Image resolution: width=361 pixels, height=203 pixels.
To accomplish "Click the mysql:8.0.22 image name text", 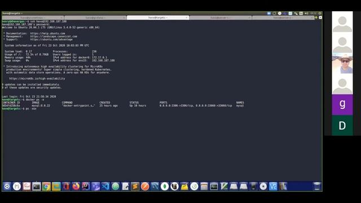I will coord(41,105).
